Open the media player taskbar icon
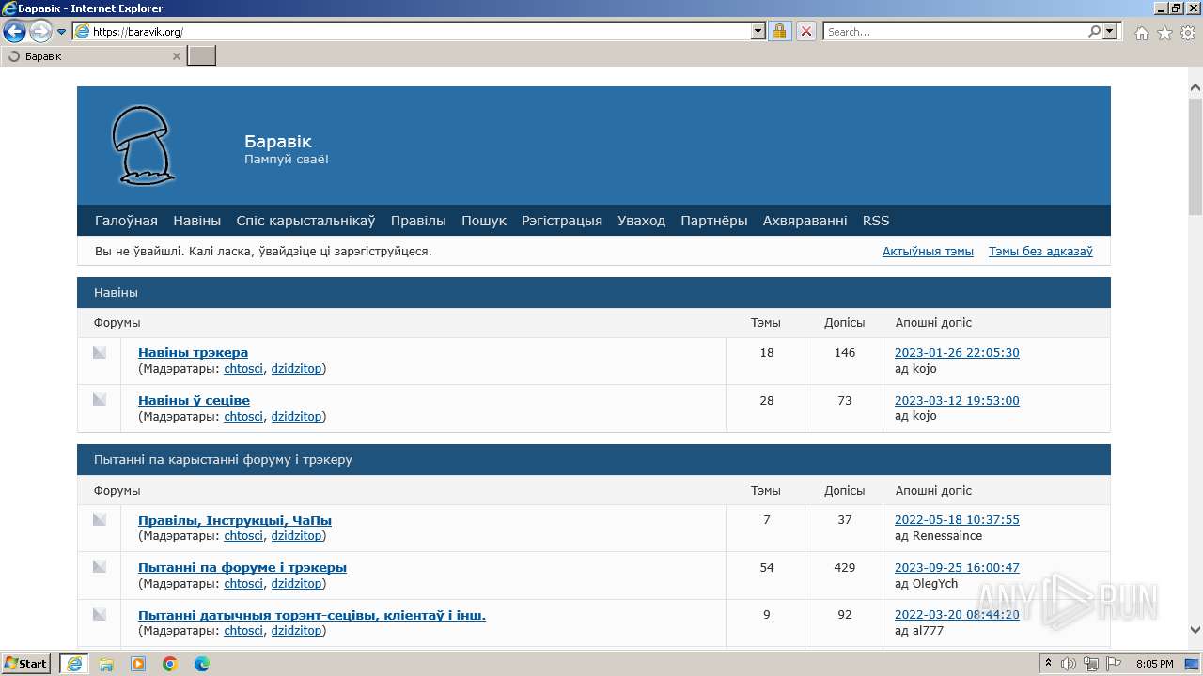This screenshot has width=1203, height=676. pos(138,664)
